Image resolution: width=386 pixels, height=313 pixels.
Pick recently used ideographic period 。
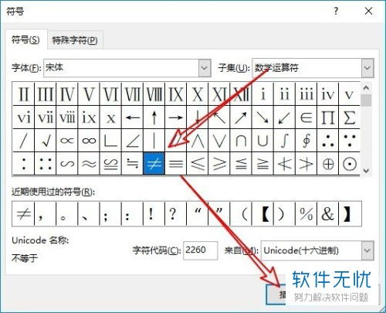67,214
